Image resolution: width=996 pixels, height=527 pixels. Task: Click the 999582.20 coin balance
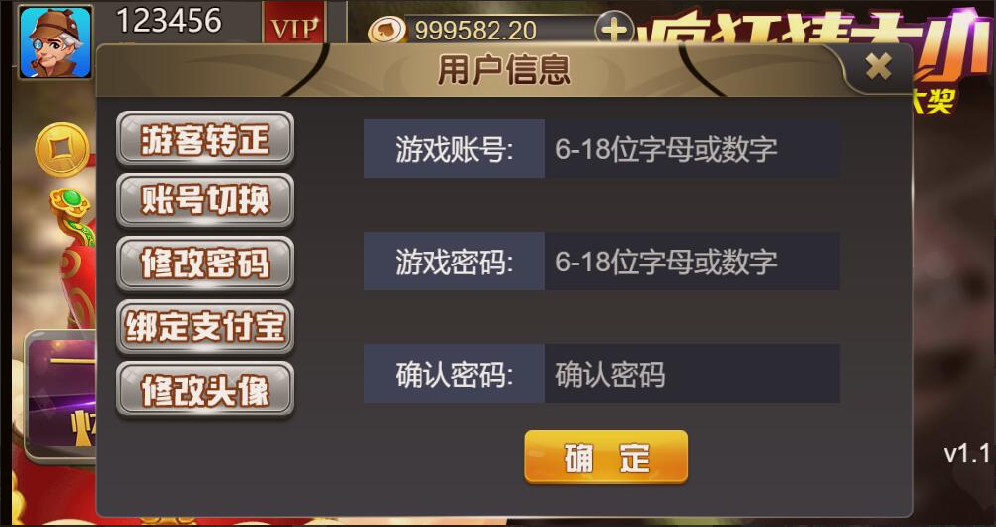475,30
